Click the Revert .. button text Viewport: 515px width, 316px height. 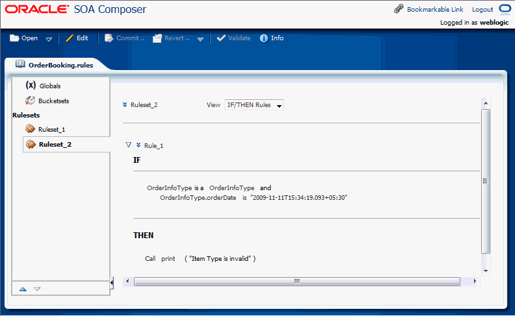tap(177, 38)
